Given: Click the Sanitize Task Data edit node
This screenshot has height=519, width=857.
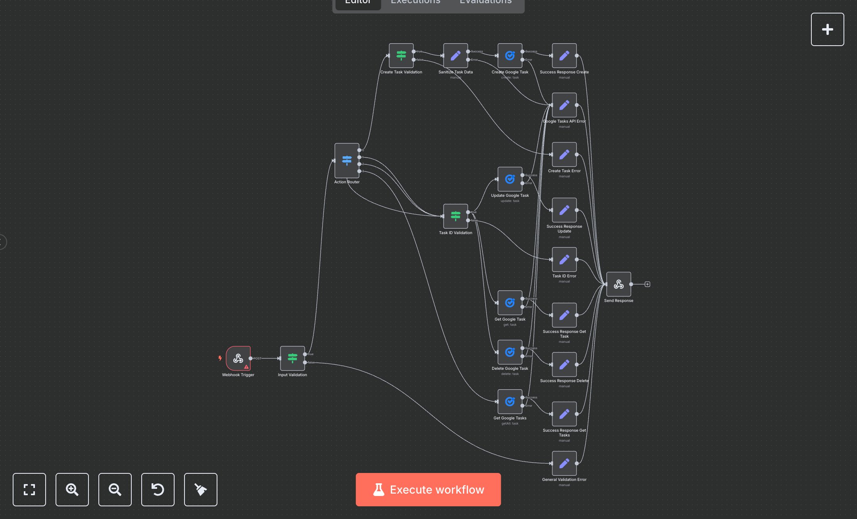Looking at the screenshot, I should pos(455,56).
